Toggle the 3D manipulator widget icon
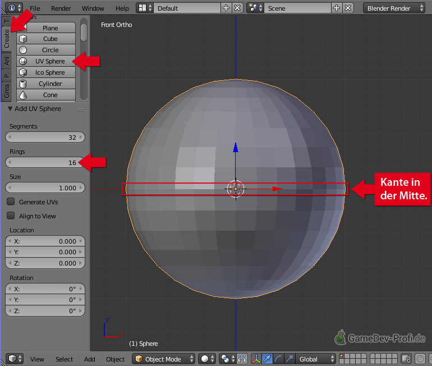 tap(256, 359)
